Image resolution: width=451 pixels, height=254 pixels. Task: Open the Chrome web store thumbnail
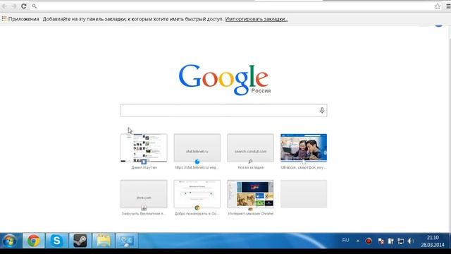250,194
